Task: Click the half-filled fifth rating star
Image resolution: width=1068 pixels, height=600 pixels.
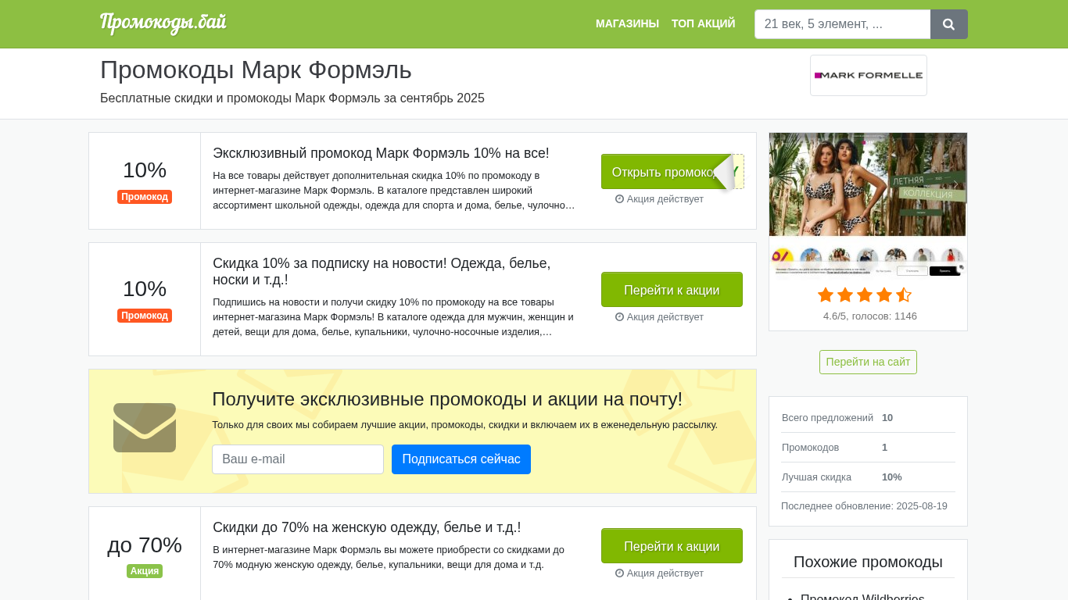Action: pos(904,295)
